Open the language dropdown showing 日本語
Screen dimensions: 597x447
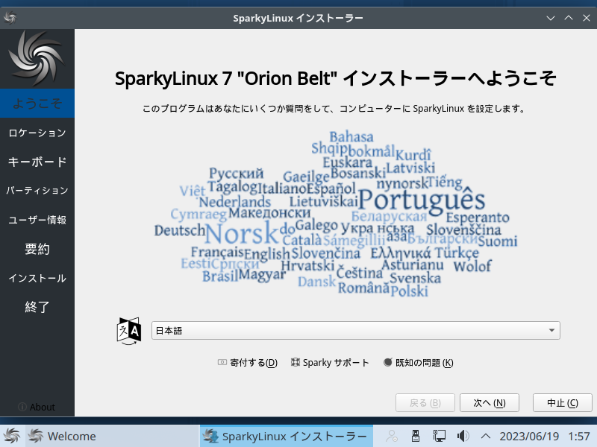(x=356, y=330)
